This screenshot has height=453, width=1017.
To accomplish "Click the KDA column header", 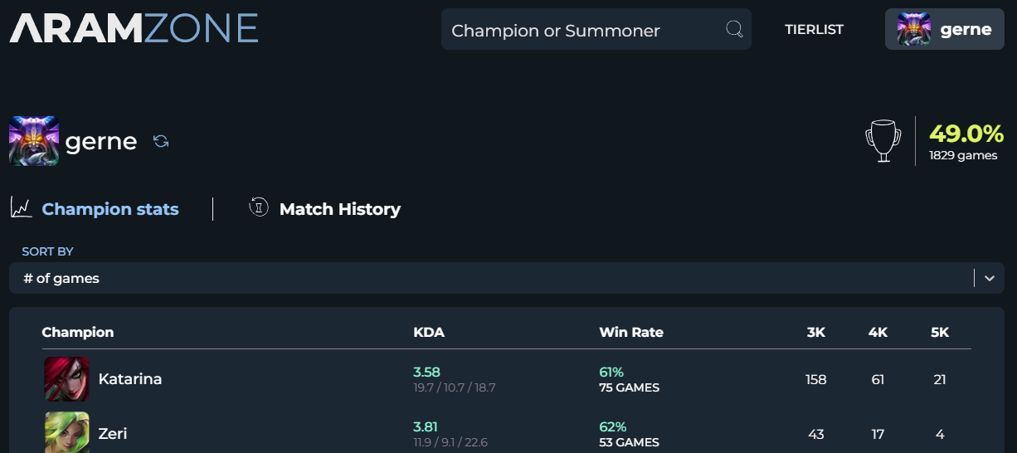I will 429,333.
